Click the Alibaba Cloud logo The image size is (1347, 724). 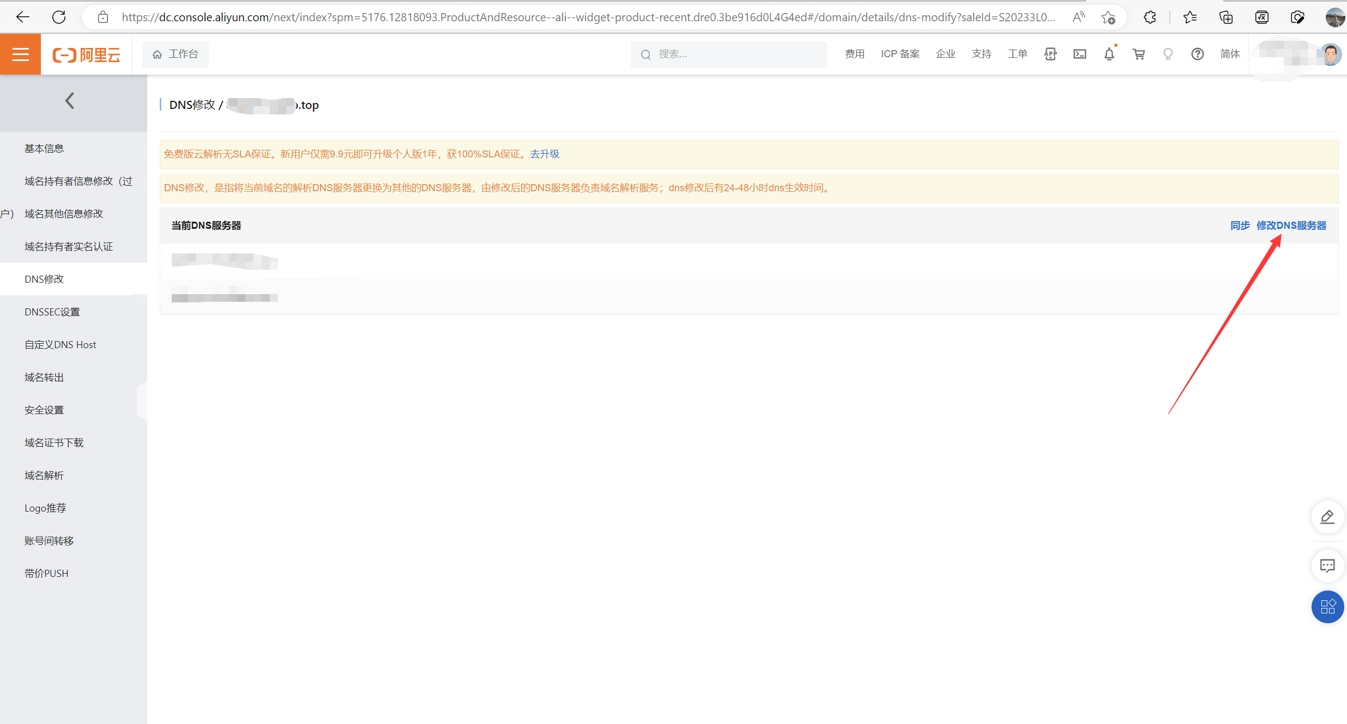click(x=86, y=54)
